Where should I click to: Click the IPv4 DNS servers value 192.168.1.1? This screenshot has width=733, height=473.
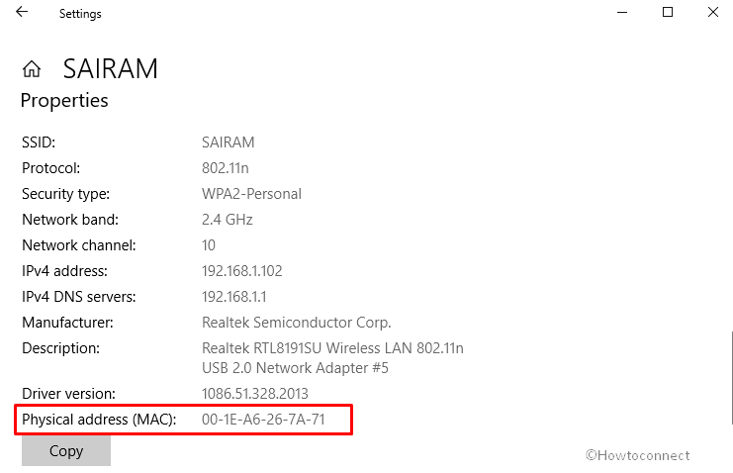tap(233, 297)
